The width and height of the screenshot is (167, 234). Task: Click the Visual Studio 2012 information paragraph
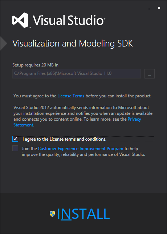pos(83,116)
